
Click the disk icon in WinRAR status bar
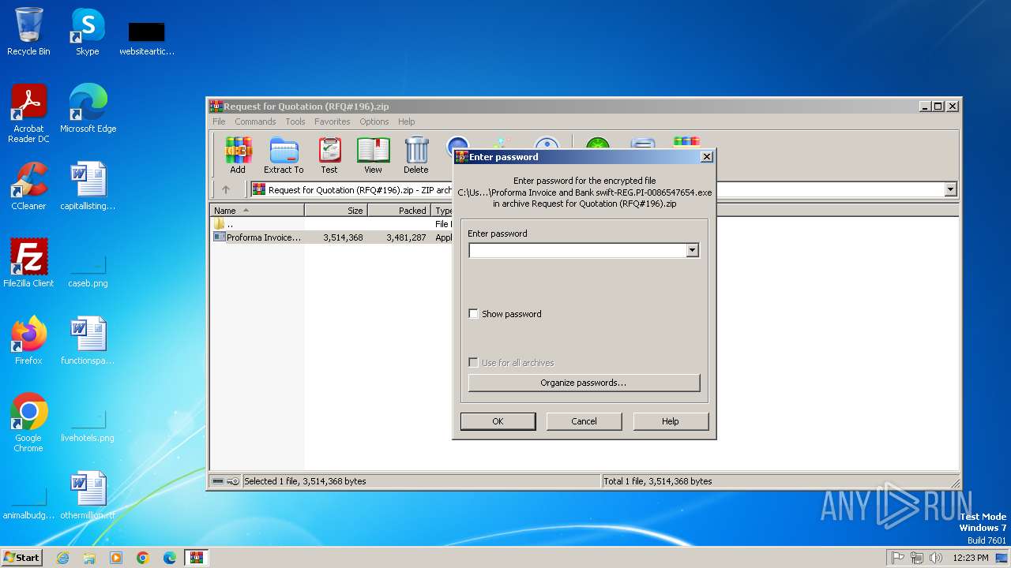[218, 481]
